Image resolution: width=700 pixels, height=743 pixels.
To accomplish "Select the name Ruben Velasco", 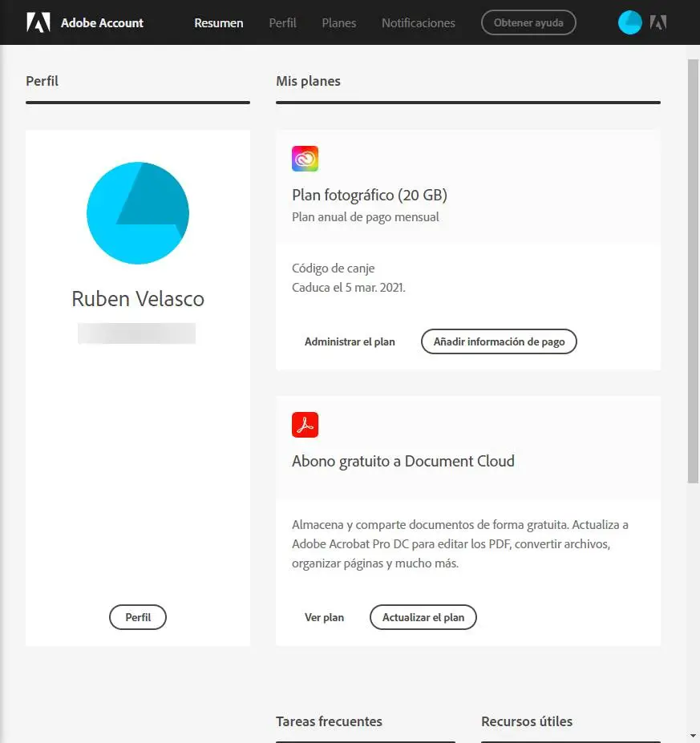I will 138,299.
